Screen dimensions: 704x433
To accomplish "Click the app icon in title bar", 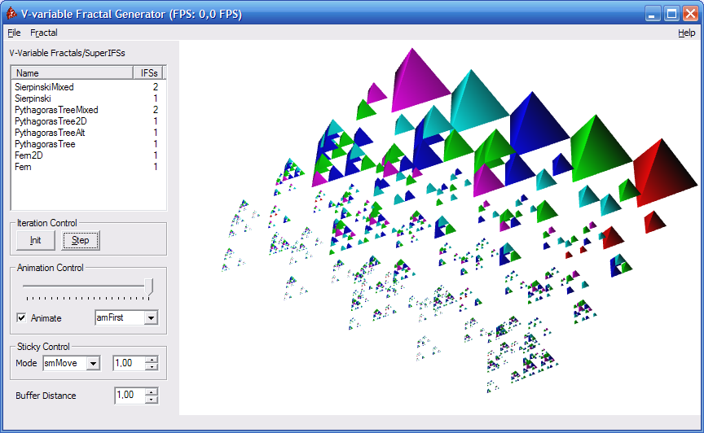I will coord(11,13).
